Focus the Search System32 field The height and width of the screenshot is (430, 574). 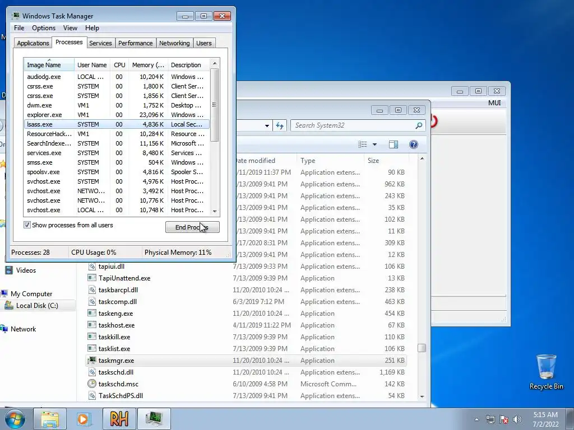pyautogui.click(x=358, y=125)
